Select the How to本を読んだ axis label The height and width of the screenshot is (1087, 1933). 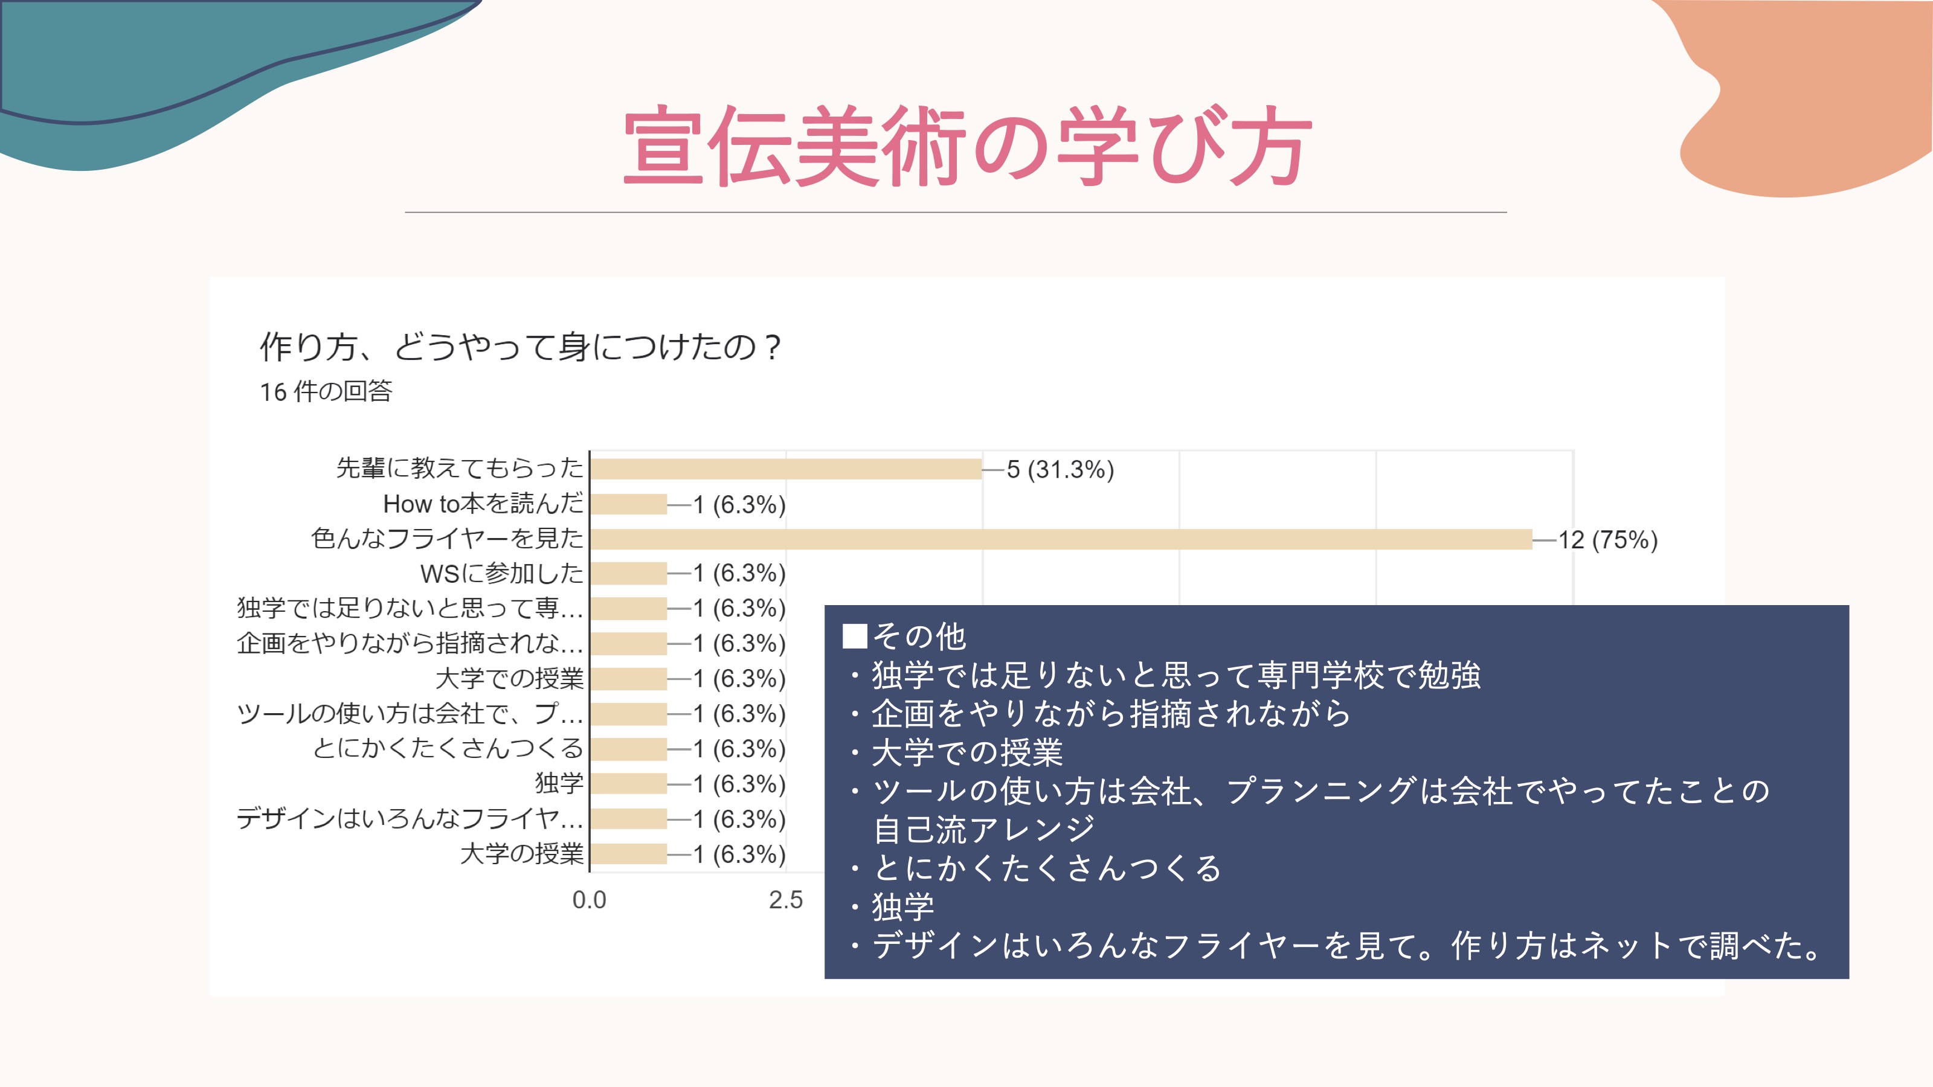point(483,504)
